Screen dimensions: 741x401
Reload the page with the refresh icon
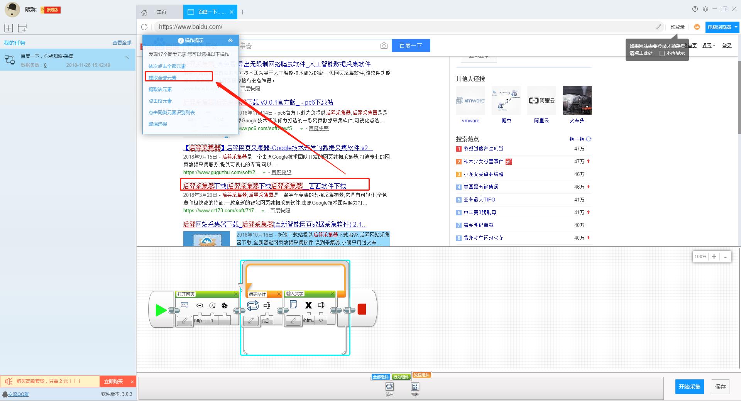144,27
